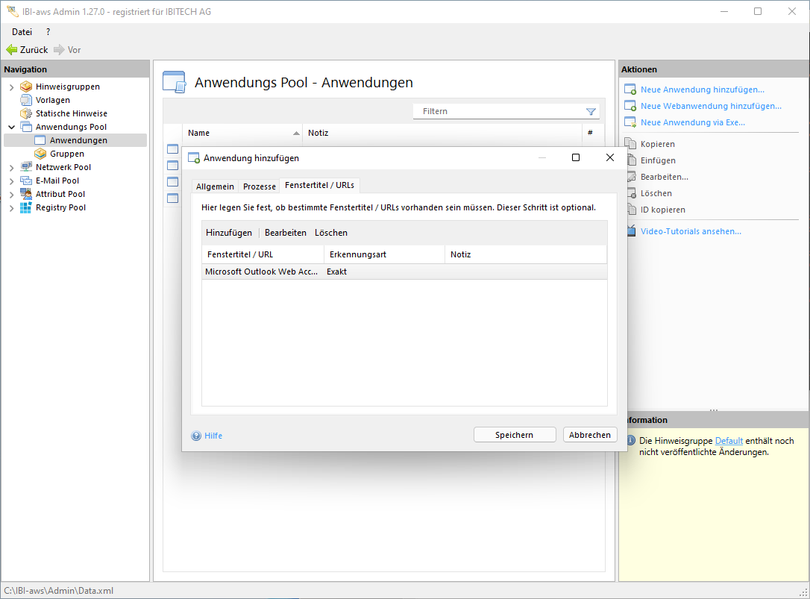Click the E-Mail Pool icon
Viewport: 810px width, 599px height.
(26, 181)
